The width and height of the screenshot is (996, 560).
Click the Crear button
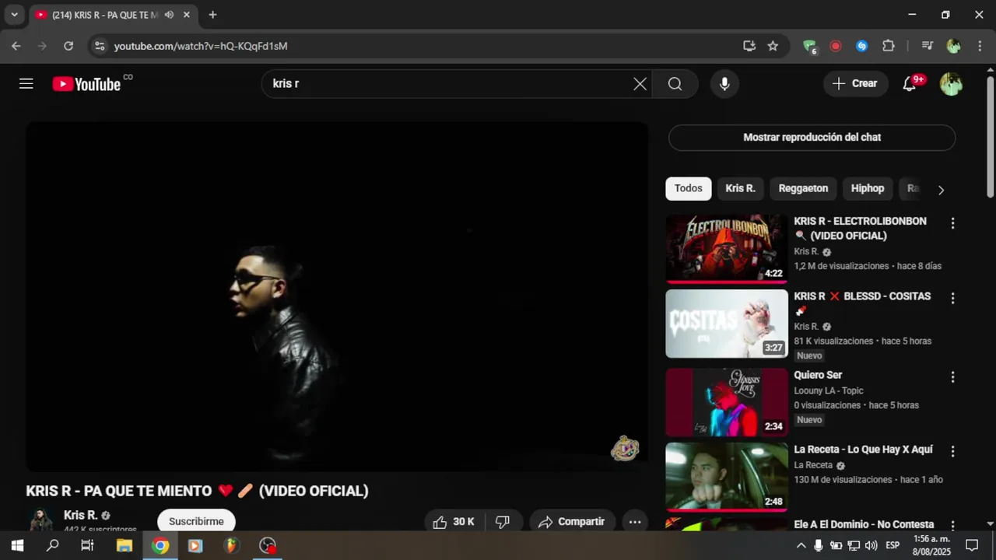click(x=855, y=84)
